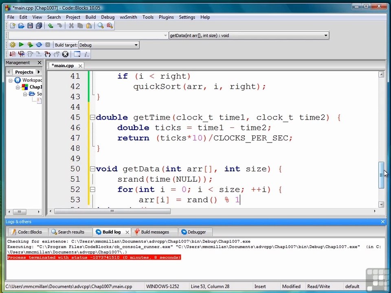Switch to the Build messages tab

155,232
